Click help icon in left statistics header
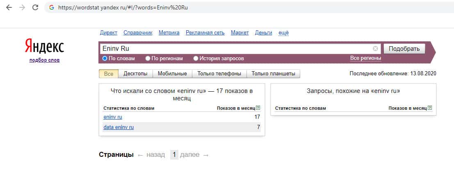The image size is (454, 174). pyautogui.click(x=258, y=108)
